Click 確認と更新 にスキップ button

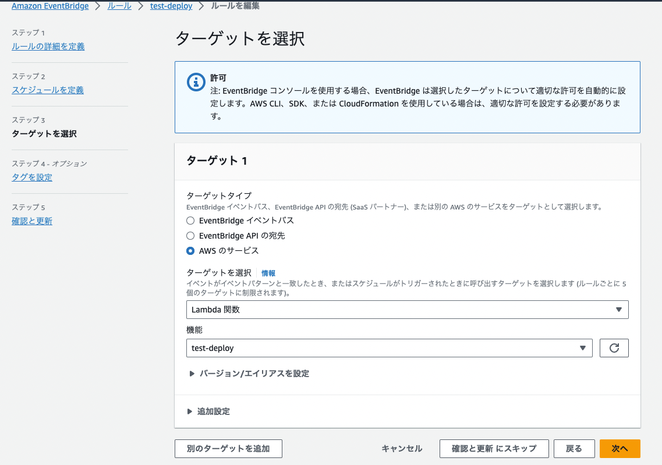[x=494, y=449]
